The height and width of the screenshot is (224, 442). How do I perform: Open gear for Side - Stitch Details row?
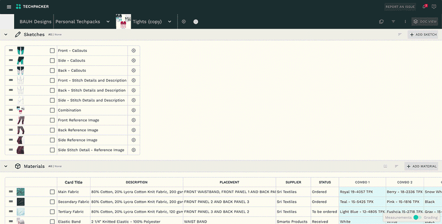click(x=133, y=100)
